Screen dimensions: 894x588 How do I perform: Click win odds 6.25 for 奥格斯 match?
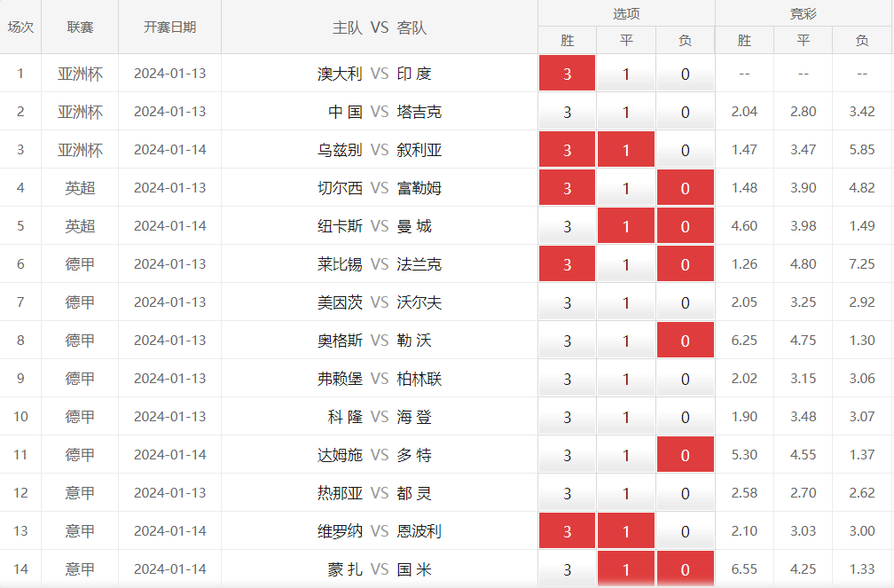click(x=744, y=341)
